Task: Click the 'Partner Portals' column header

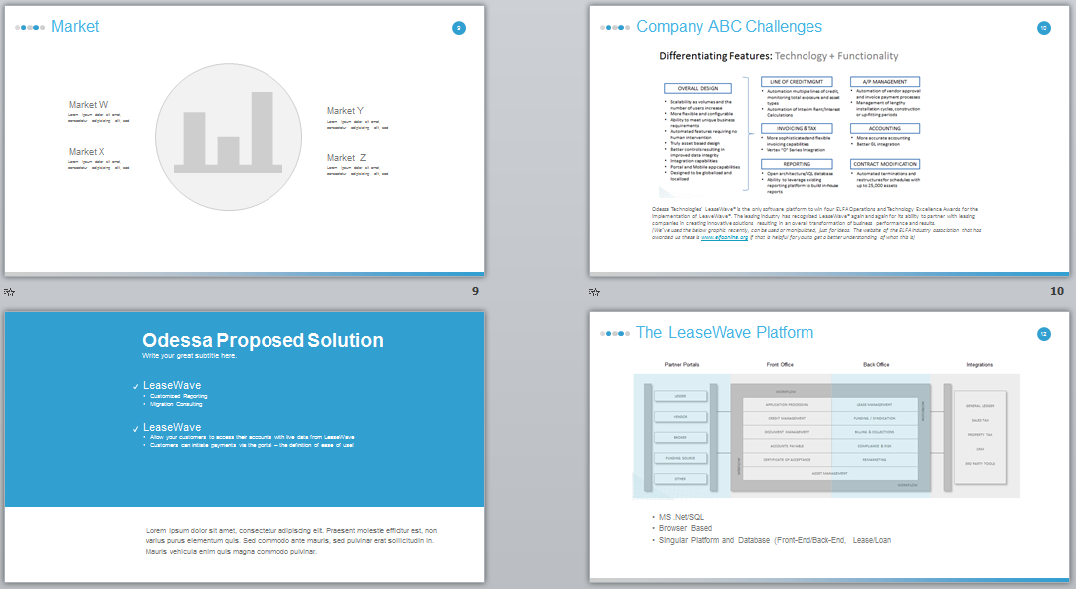Action: [682, 365]
